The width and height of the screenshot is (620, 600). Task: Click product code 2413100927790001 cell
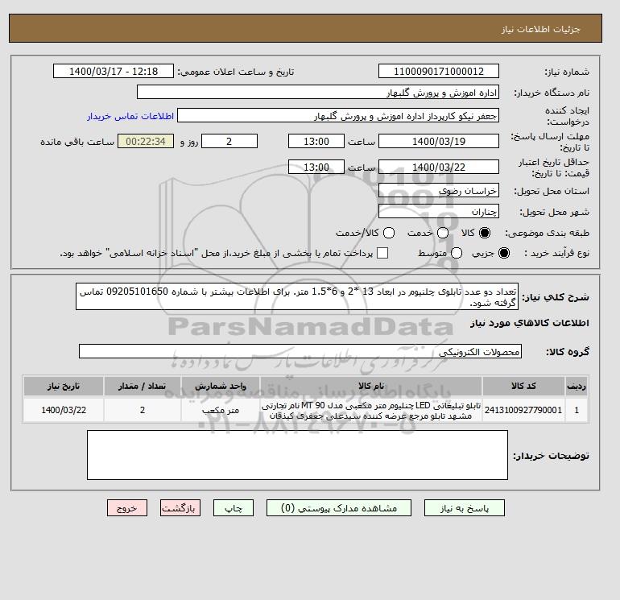tap(523, 410)
